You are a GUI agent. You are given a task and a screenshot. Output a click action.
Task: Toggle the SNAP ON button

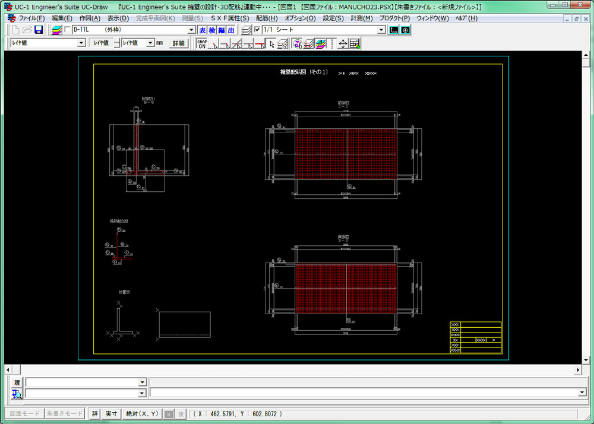(202, 43)
